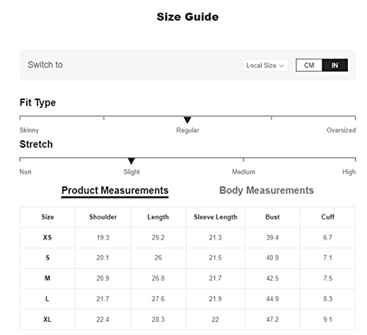Click the Cuff column header
367x335 pixels.
pos(327,217)
